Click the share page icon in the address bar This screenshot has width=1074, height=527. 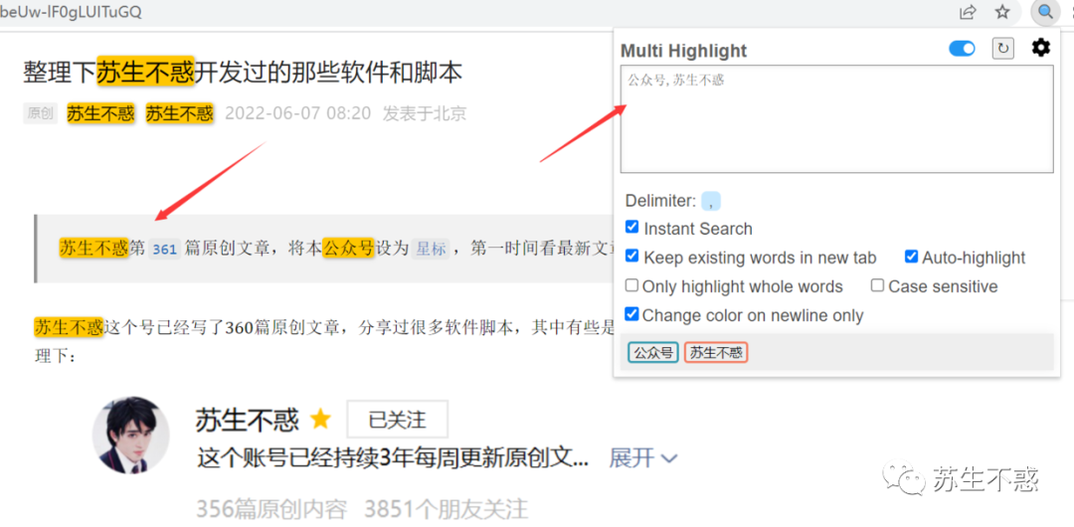coord(968,12)
